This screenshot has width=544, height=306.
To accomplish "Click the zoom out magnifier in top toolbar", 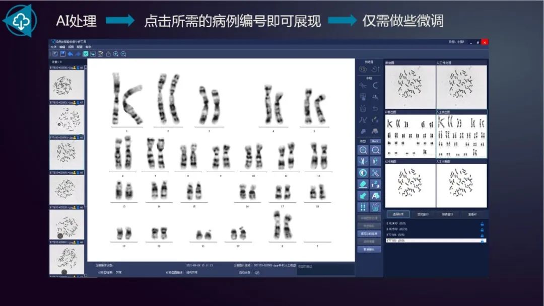I will 123,54.
